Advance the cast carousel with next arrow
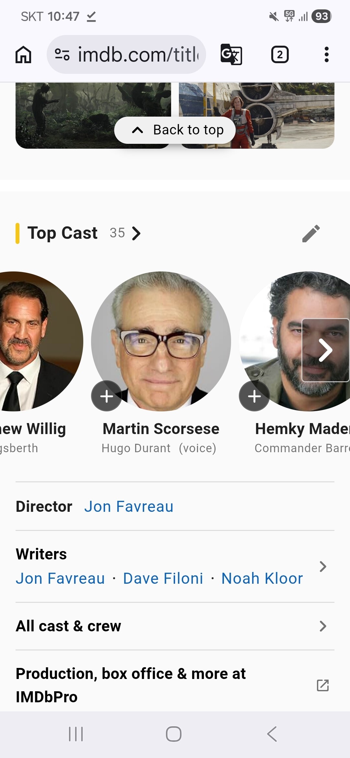Screen dimensions: 350x758 click(326, 350)
